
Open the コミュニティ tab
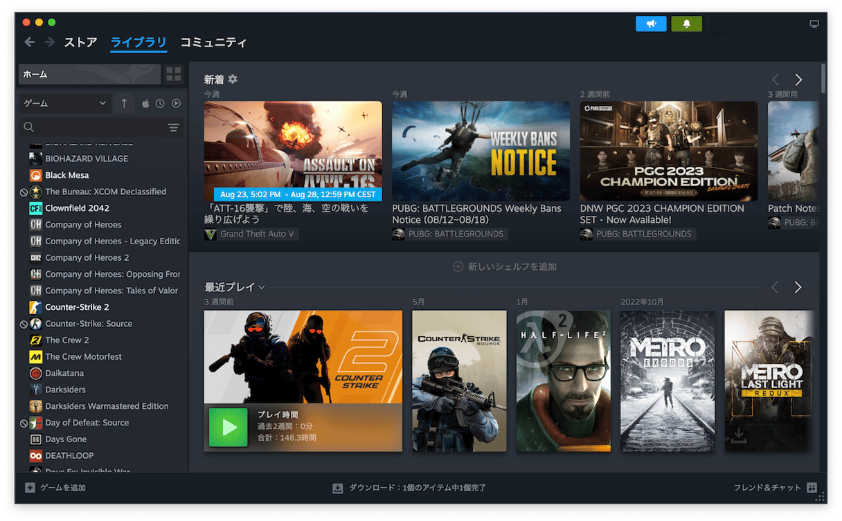pyautogui.click(x=213, y=42)
